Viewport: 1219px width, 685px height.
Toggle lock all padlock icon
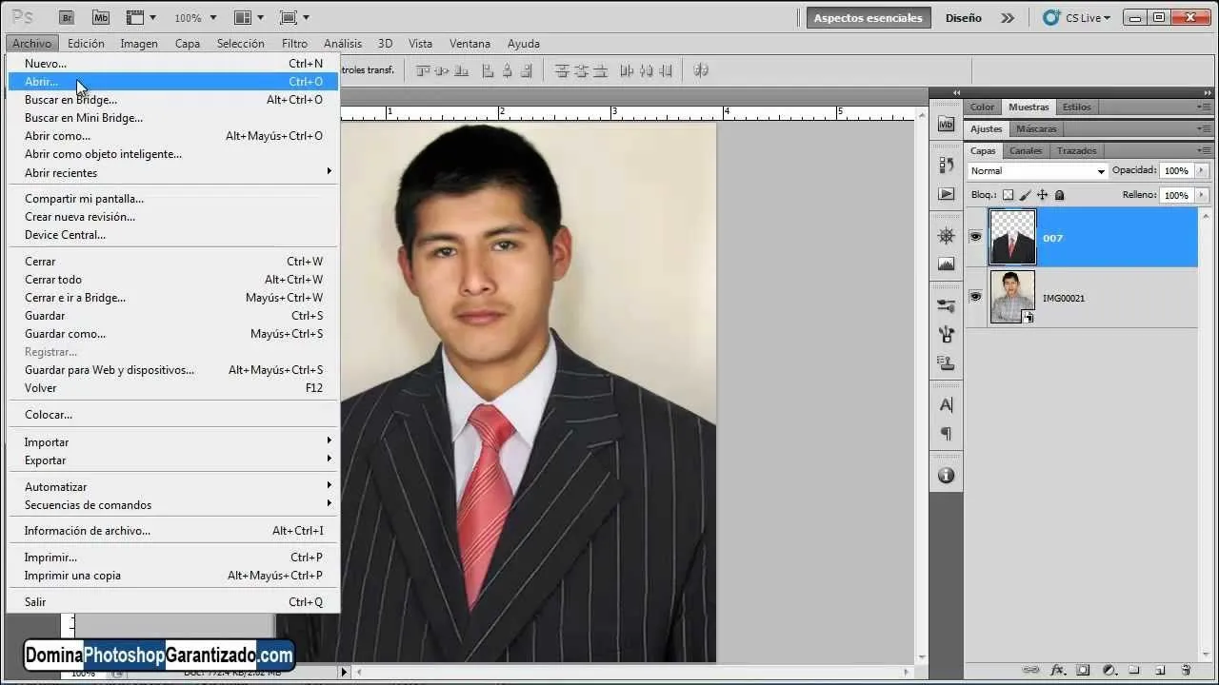(x=1060, y=195)
